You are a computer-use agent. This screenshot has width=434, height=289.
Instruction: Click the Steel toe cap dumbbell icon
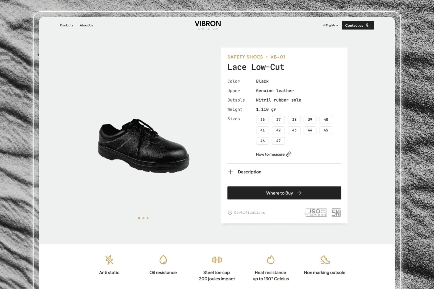point(217,260)
